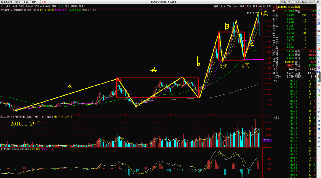Select the pencil drawing tool icon
The image size is (321, 178).
[x=319, y=85]
